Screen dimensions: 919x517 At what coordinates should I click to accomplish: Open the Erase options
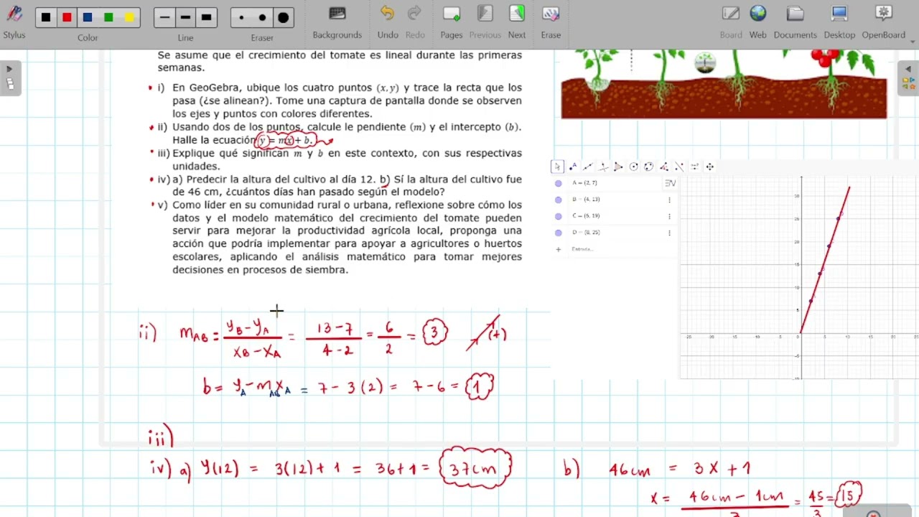tap(551, 22)
